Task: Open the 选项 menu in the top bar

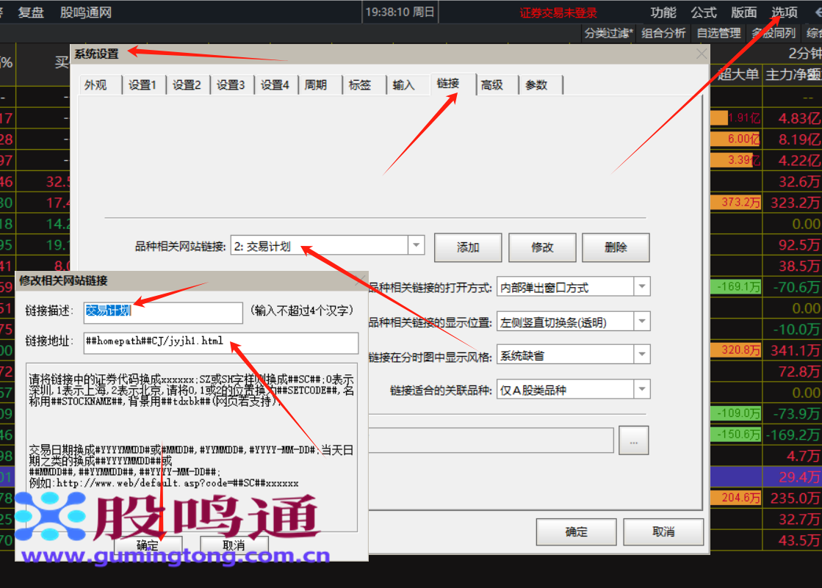Action: [x=783, y=12]
